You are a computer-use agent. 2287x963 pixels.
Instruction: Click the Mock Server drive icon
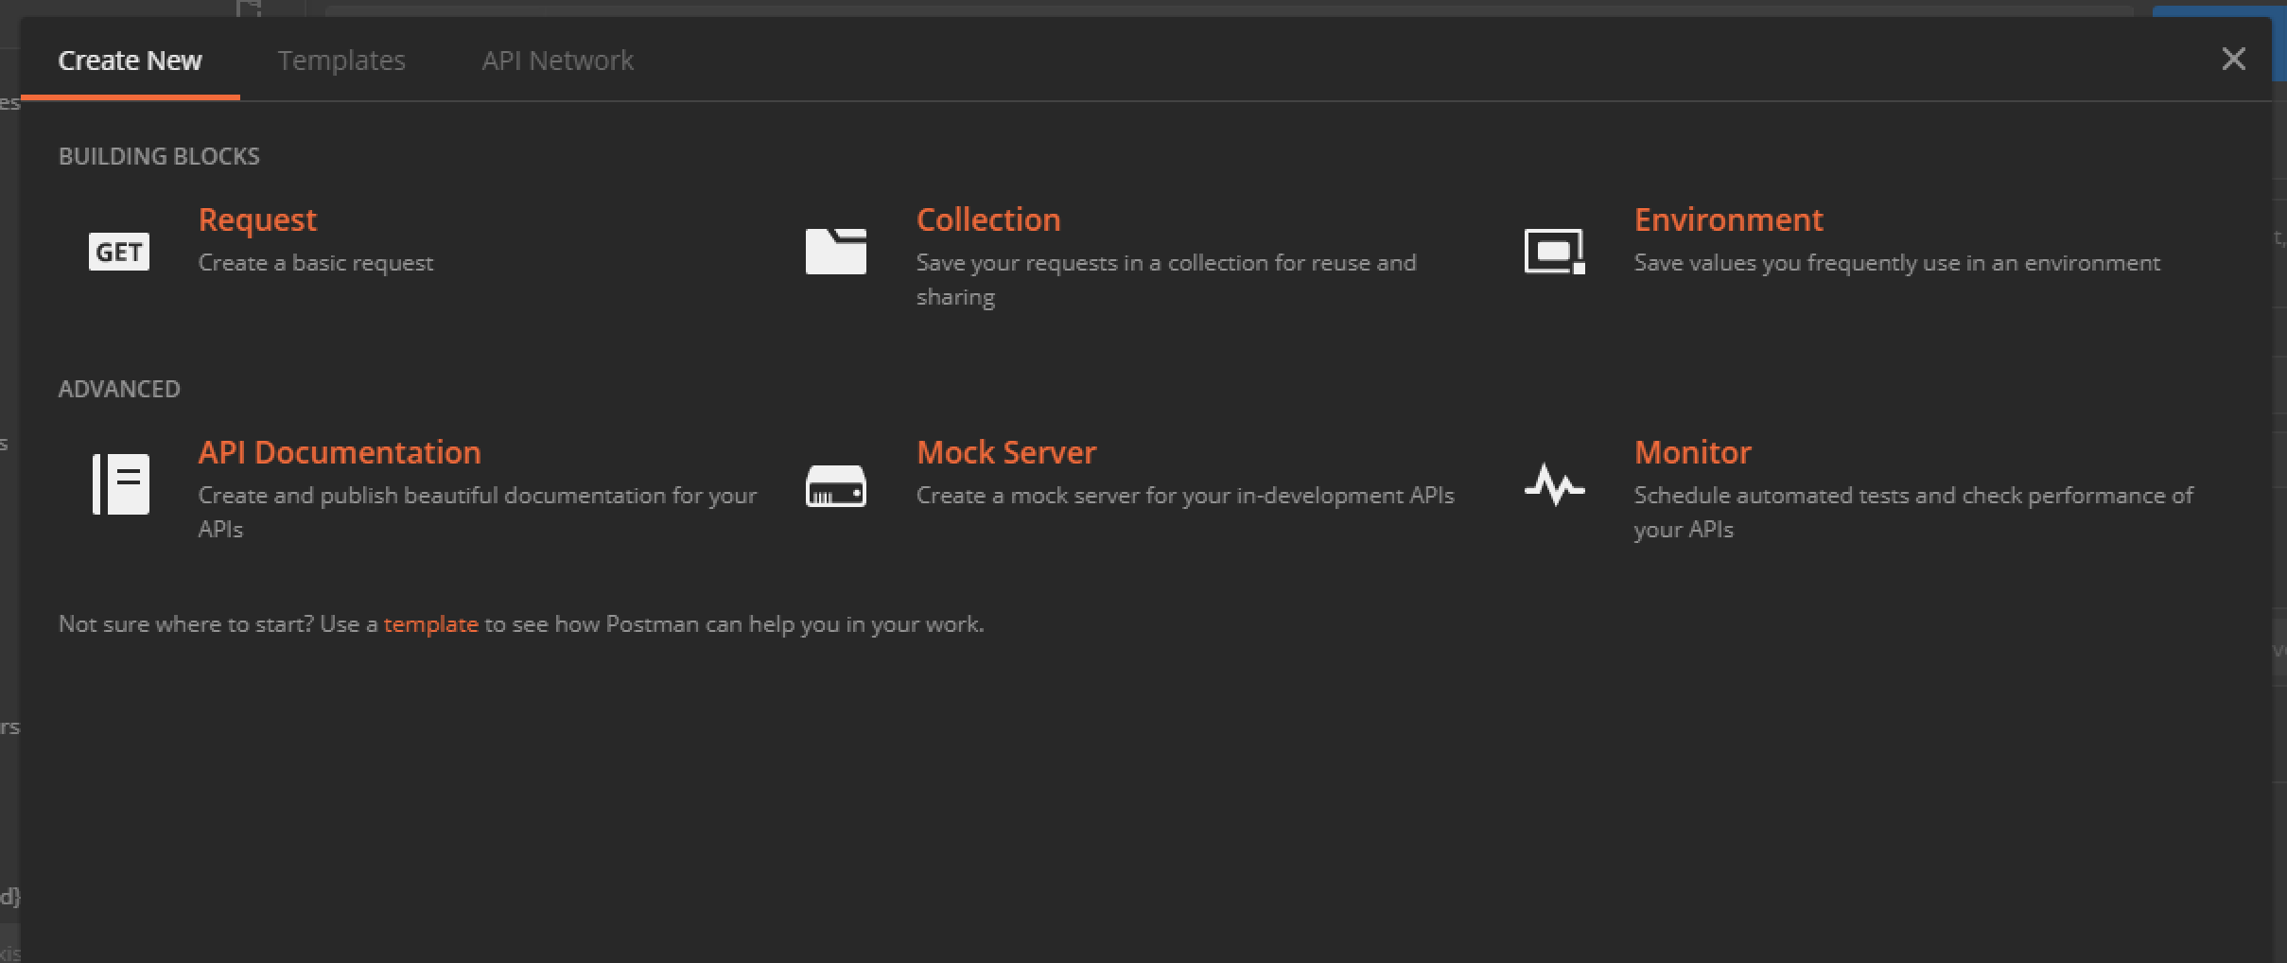click(835, 485)
